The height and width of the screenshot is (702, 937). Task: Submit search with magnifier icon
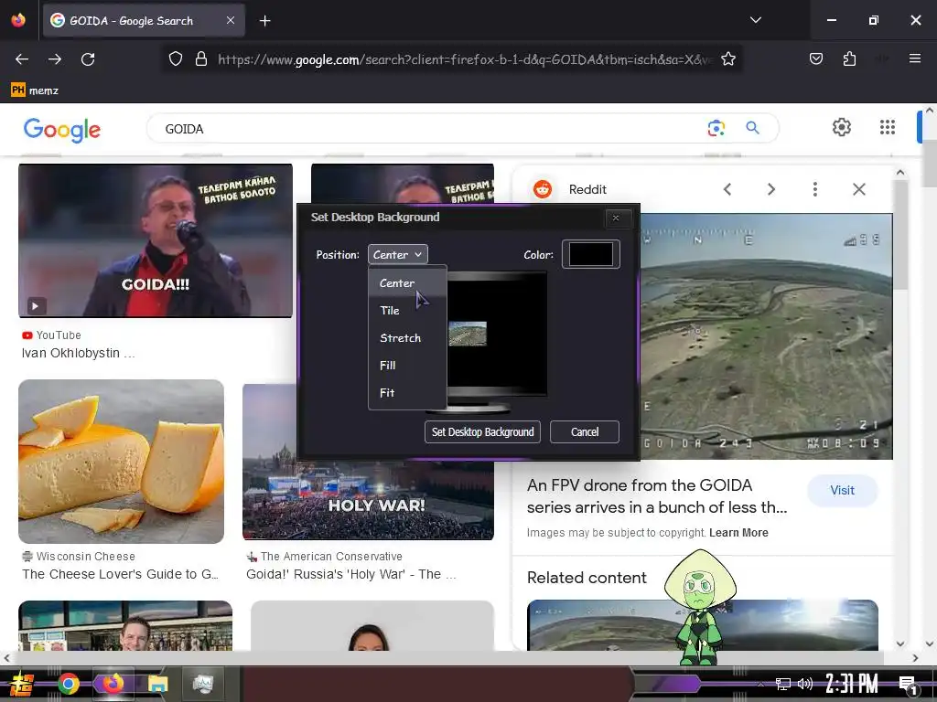coord(752,128)
